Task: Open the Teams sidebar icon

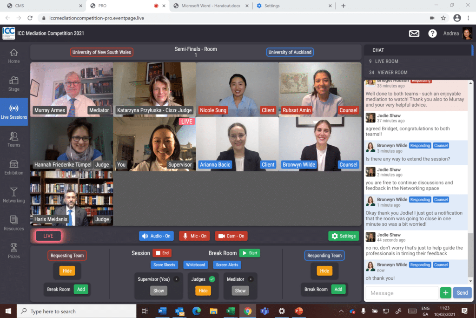Action: tap(14, 139)
